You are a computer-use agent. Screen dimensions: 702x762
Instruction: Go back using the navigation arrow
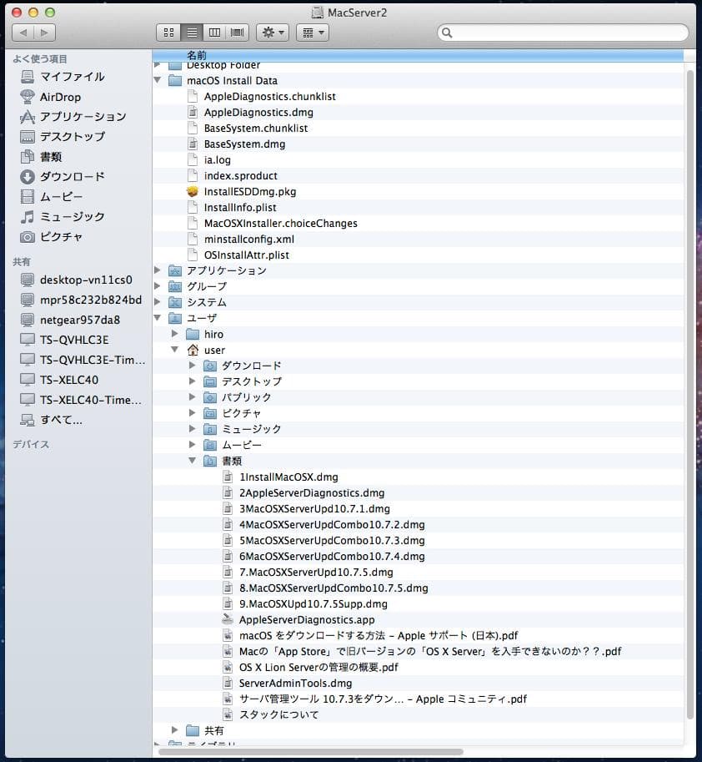coord(23,33)
